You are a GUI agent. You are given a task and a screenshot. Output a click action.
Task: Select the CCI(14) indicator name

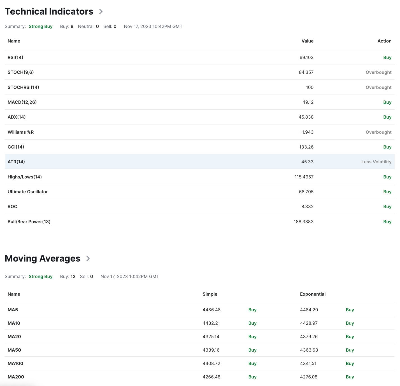(x=16, y=147)
